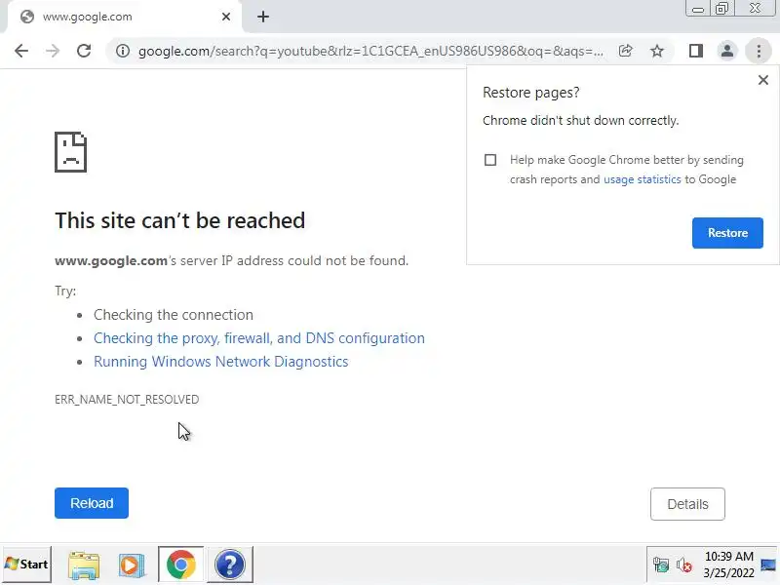
Task: Open a new tab with the plus button
Action: (x=263, y=17)
